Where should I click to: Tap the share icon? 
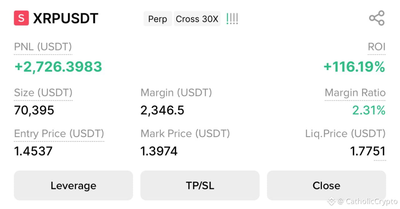pos(377,18)
